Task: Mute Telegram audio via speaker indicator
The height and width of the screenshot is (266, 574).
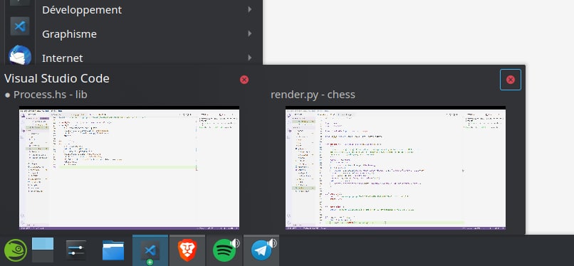Action: pos(272,243)
